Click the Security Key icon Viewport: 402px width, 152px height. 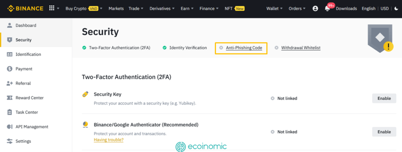coord(85,94)
